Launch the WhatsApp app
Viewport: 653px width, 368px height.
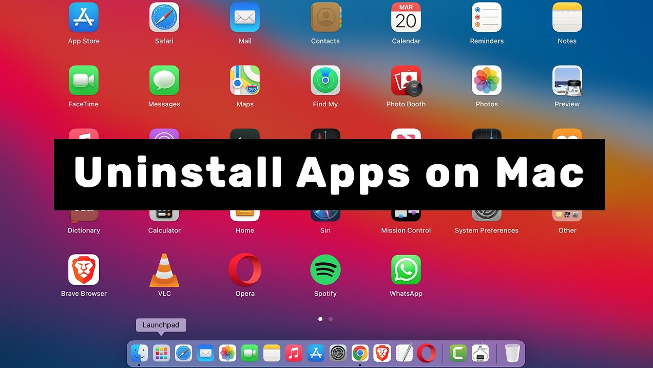[406, 270]
